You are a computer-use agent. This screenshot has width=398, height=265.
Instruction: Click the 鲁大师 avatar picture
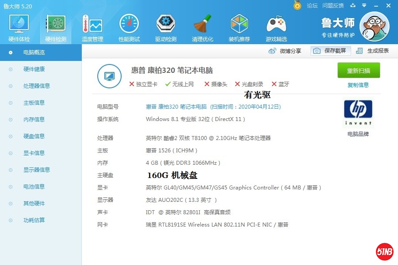click(374, 26)
